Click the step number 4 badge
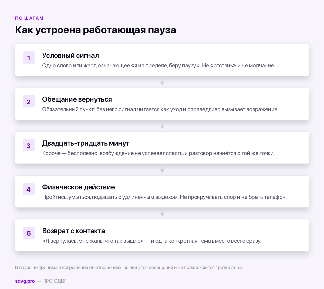 pos(29,189)
